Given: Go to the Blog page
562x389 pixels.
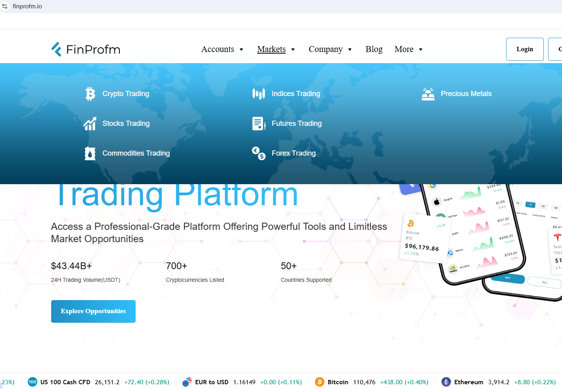Looking at the screenshot, I should click(374, 49).
